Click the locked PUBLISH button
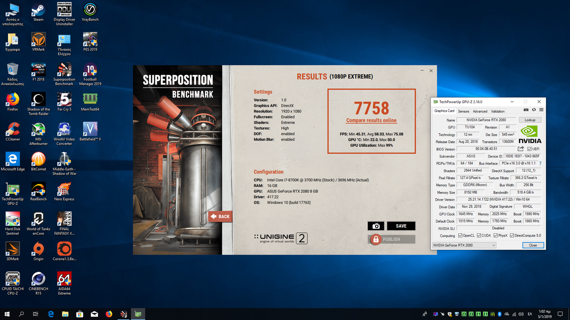The image size is (570, 320). (x=391, y=239)
